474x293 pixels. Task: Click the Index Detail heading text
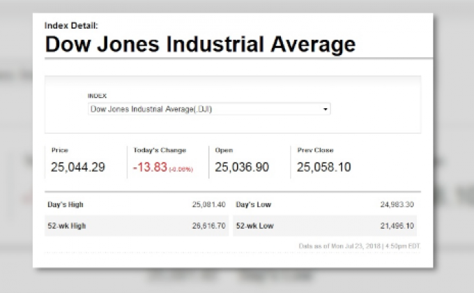click(x=71, y=25)
